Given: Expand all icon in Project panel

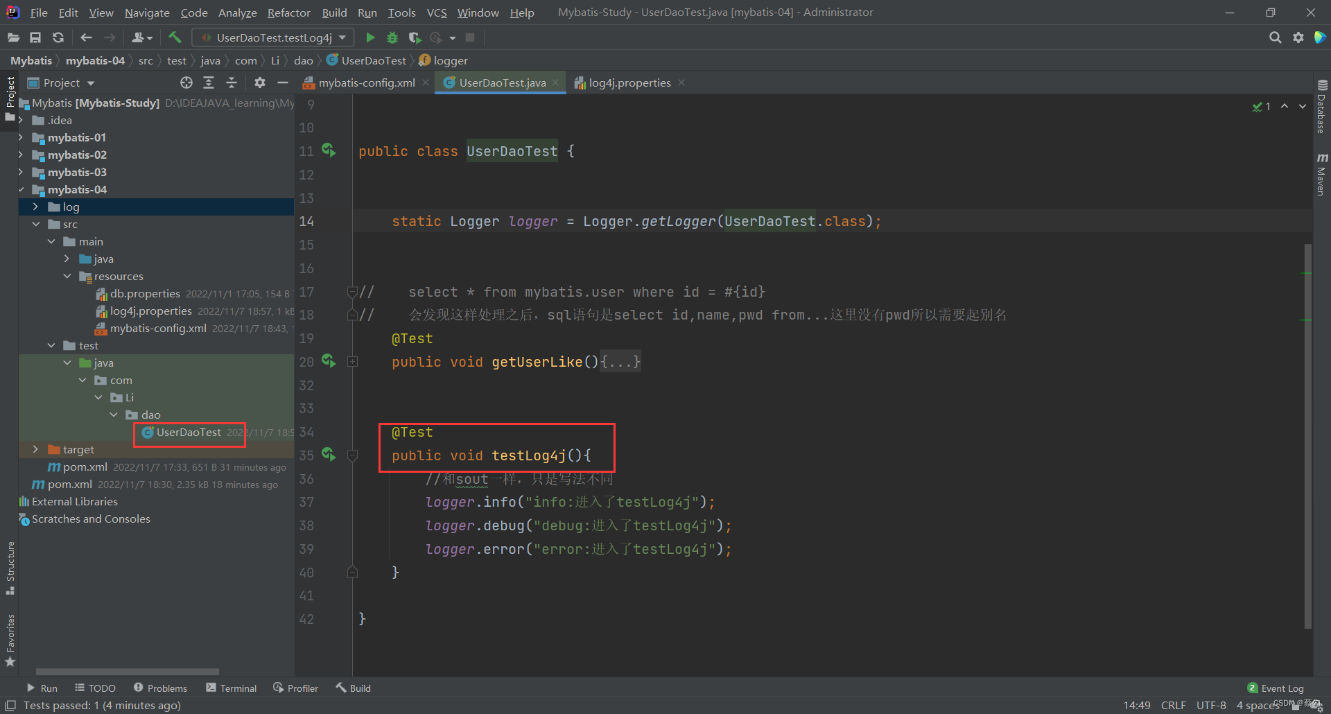Looking at the screenshot, I should (209, 82).
